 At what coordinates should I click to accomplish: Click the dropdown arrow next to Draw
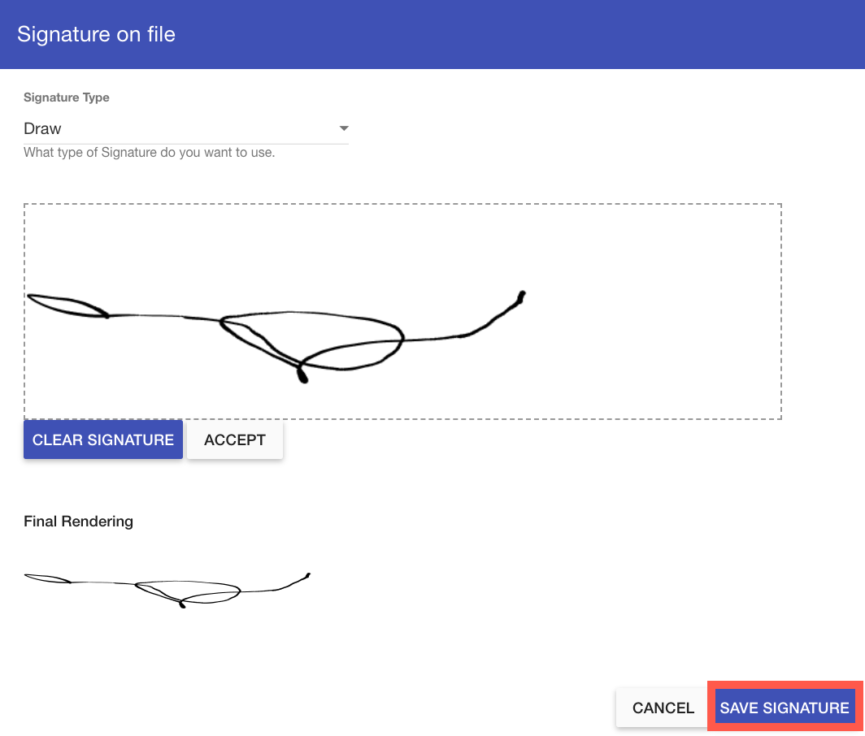pos(343,128)
